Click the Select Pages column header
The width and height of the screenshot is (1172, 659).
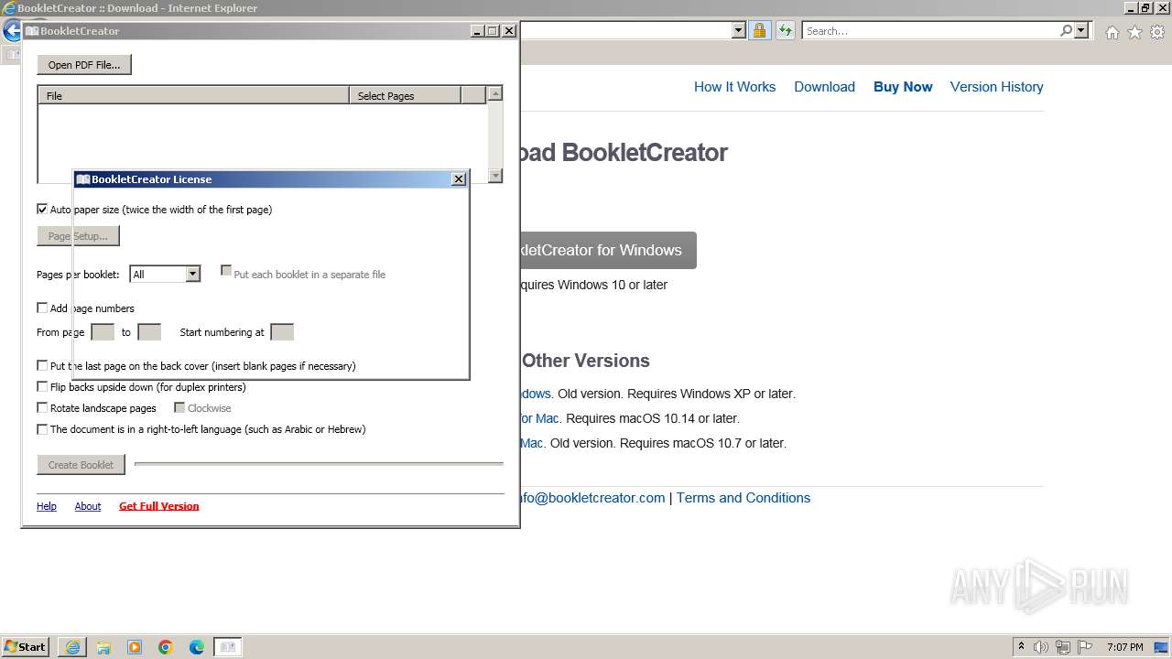pos(405,95)
